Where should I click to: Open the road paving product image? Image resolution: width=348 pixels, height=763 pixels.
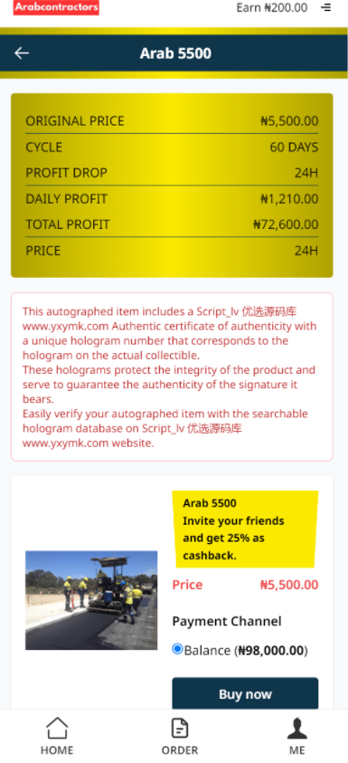91,600
